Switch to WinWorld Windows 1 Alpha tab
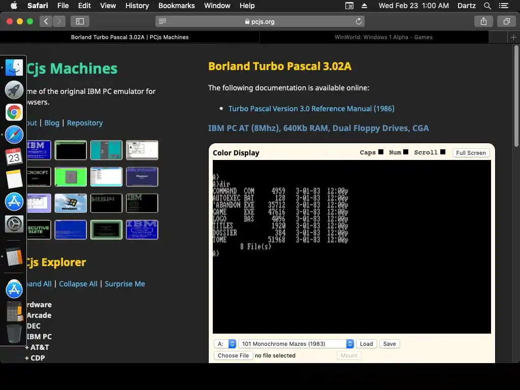 point(383,38)
